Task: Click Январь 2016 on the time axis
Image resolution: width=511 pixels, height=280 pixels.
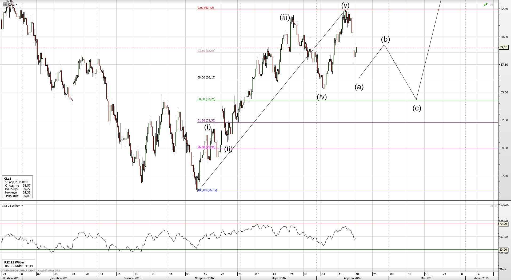Action: [x=133, y=278]
